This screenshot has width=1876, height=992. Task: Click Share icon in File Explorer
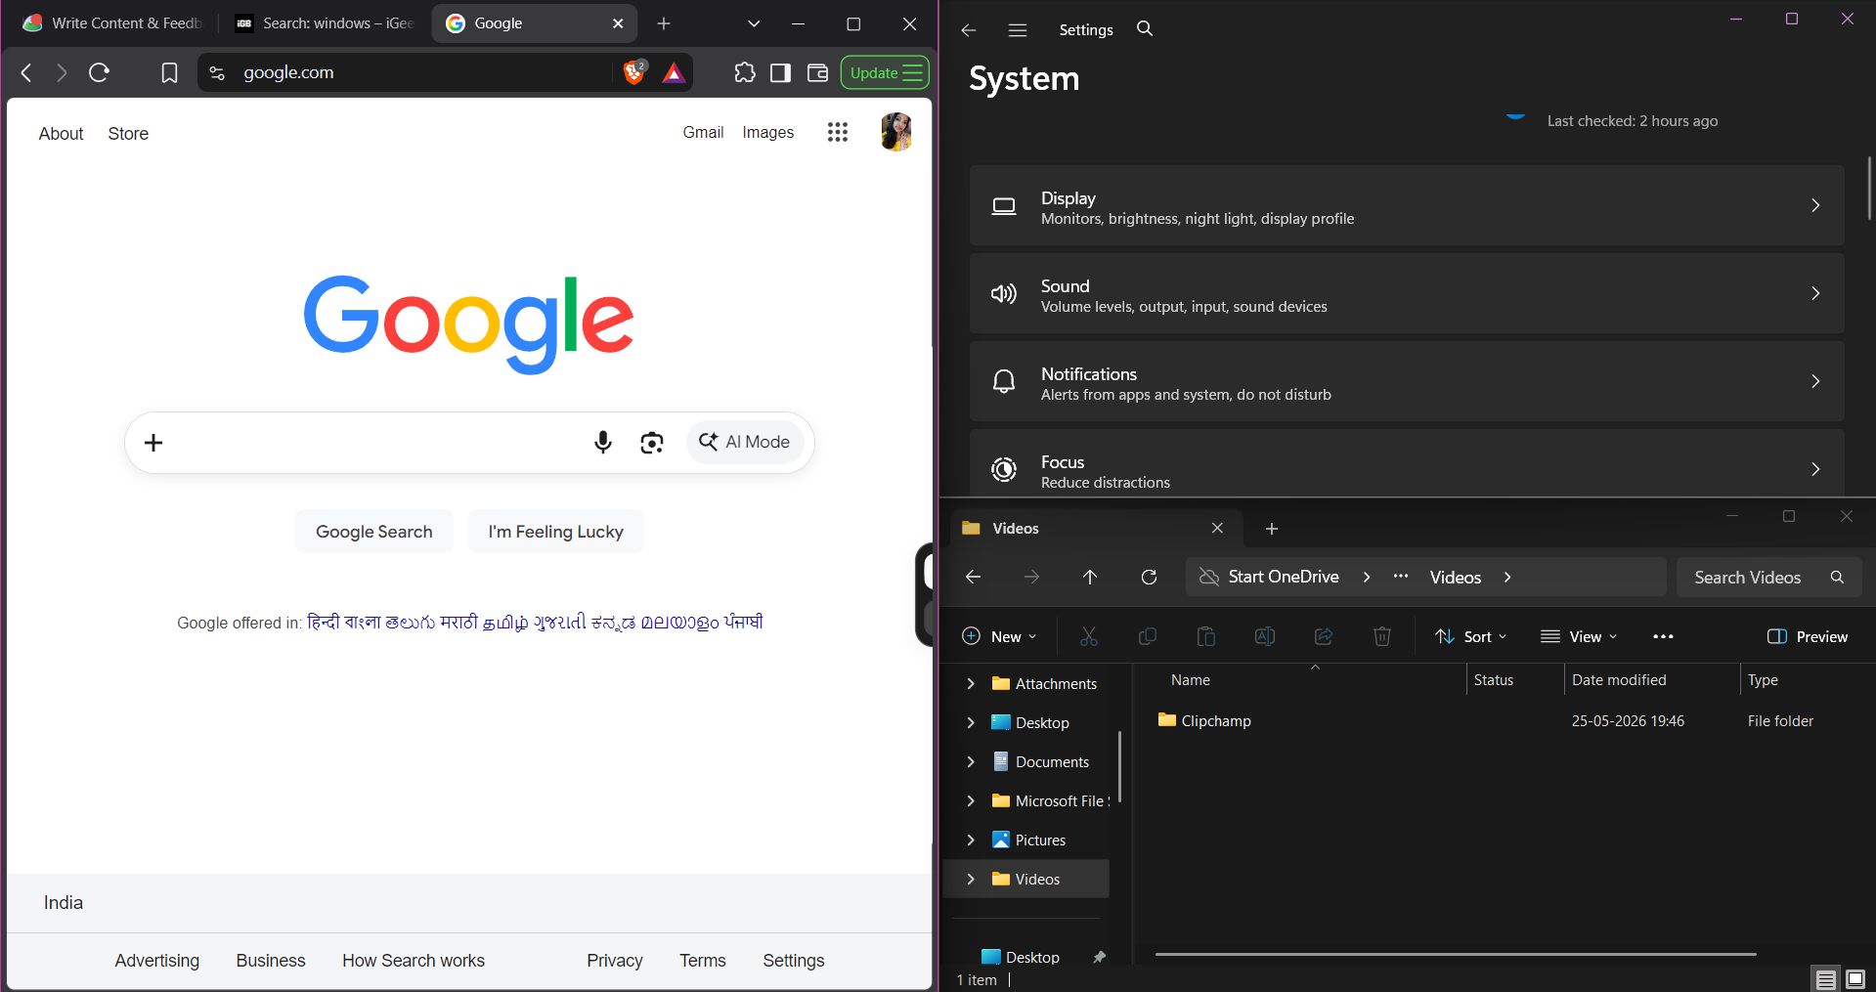coord(1324,636)
